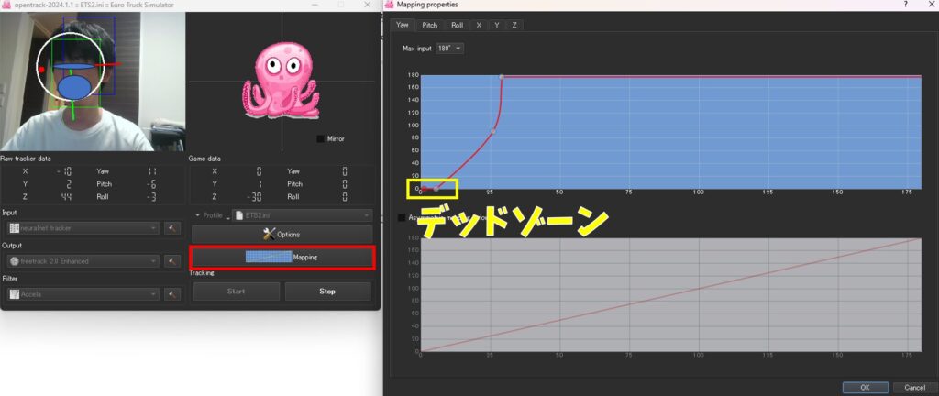Click the Mapping properties title icon

389,5
